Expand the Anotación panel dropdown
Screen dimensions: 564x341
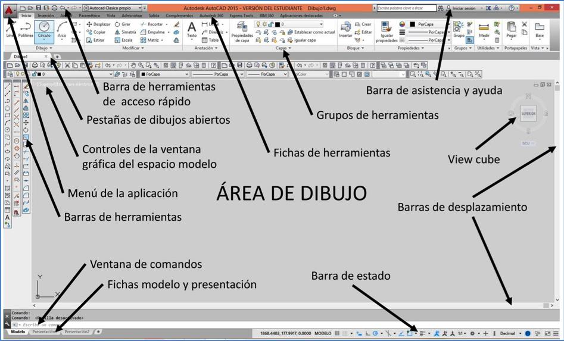click(x=205, y=48)
